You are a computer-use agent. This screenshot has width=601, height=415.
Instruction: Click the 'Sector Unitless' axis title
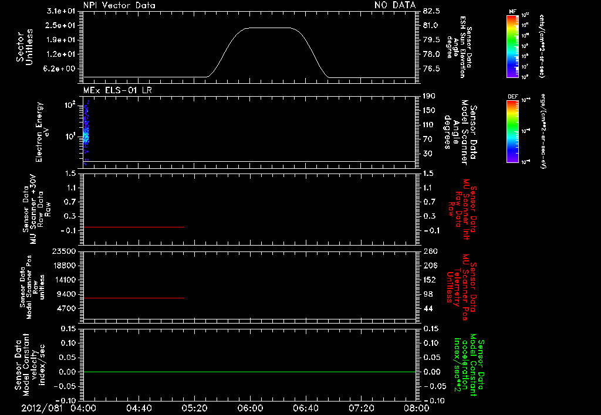[25, 47]
